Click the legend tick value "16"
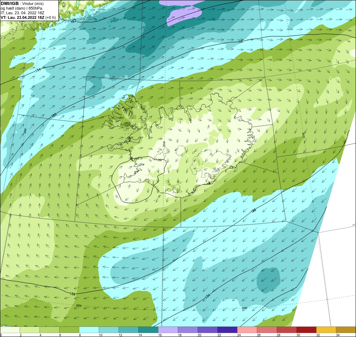Image resolution: width=356 pixels, height=337 pixels. tap(160, 335)
